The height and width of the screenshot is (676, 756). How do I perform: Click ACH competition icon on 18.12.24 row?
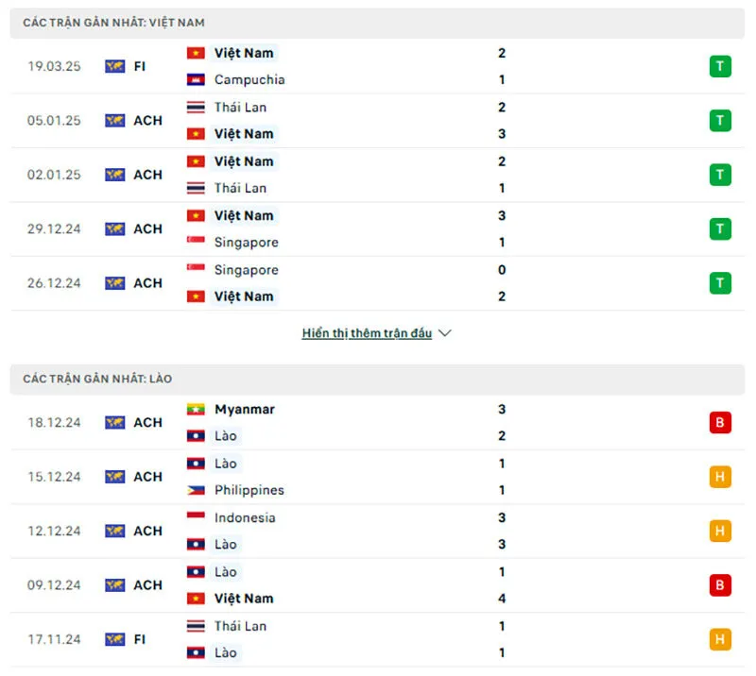click(x=115, y=423)
